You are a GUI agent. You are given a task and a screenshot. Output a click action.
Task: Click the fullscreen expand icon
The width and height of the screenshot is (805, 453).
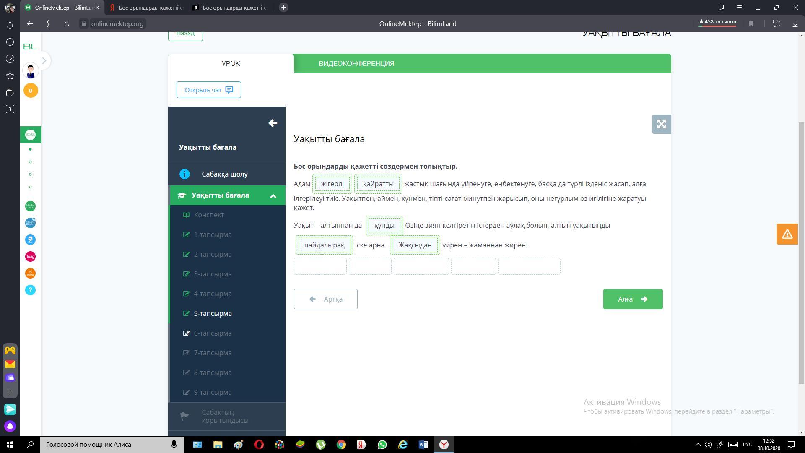click(661, 124)
